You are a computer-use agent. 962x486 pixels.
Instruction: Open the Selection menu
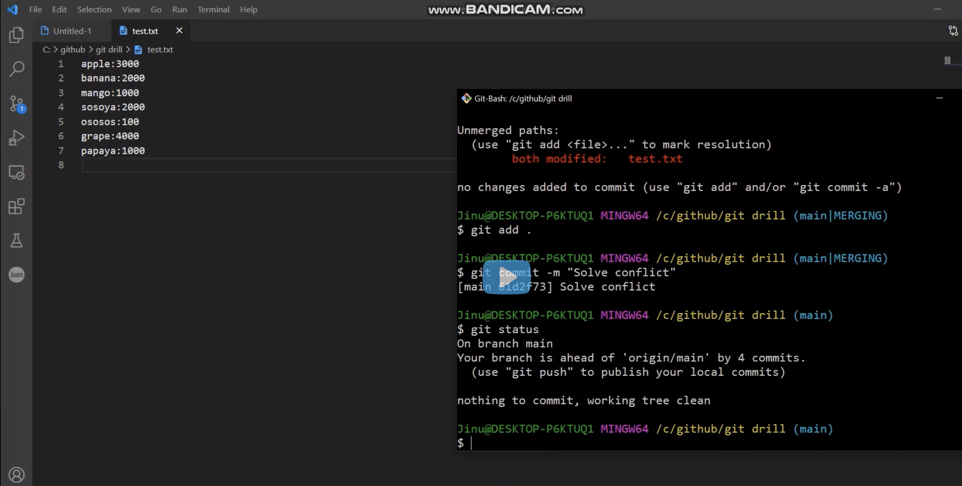pyautogui.click(x=94, y=9)
